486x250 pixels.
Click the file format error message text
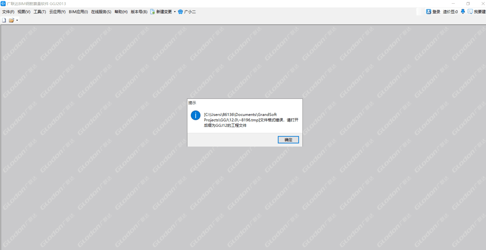click(251, 120)
